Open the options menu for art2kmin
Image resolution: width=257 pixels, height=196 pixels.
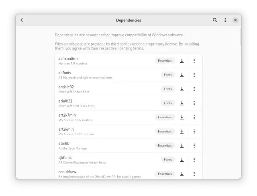point(194,131)
